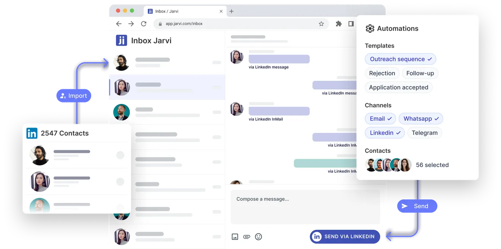Screen dimensions: 501x249
Task: Deselect the Outreach sequence template
Action: [400, 59]
